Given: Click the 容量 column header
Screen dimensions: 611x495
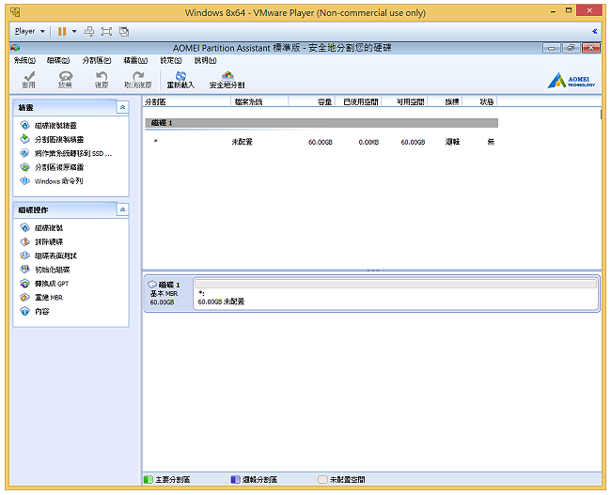Looking at the screenshot, I should [312, 102].
